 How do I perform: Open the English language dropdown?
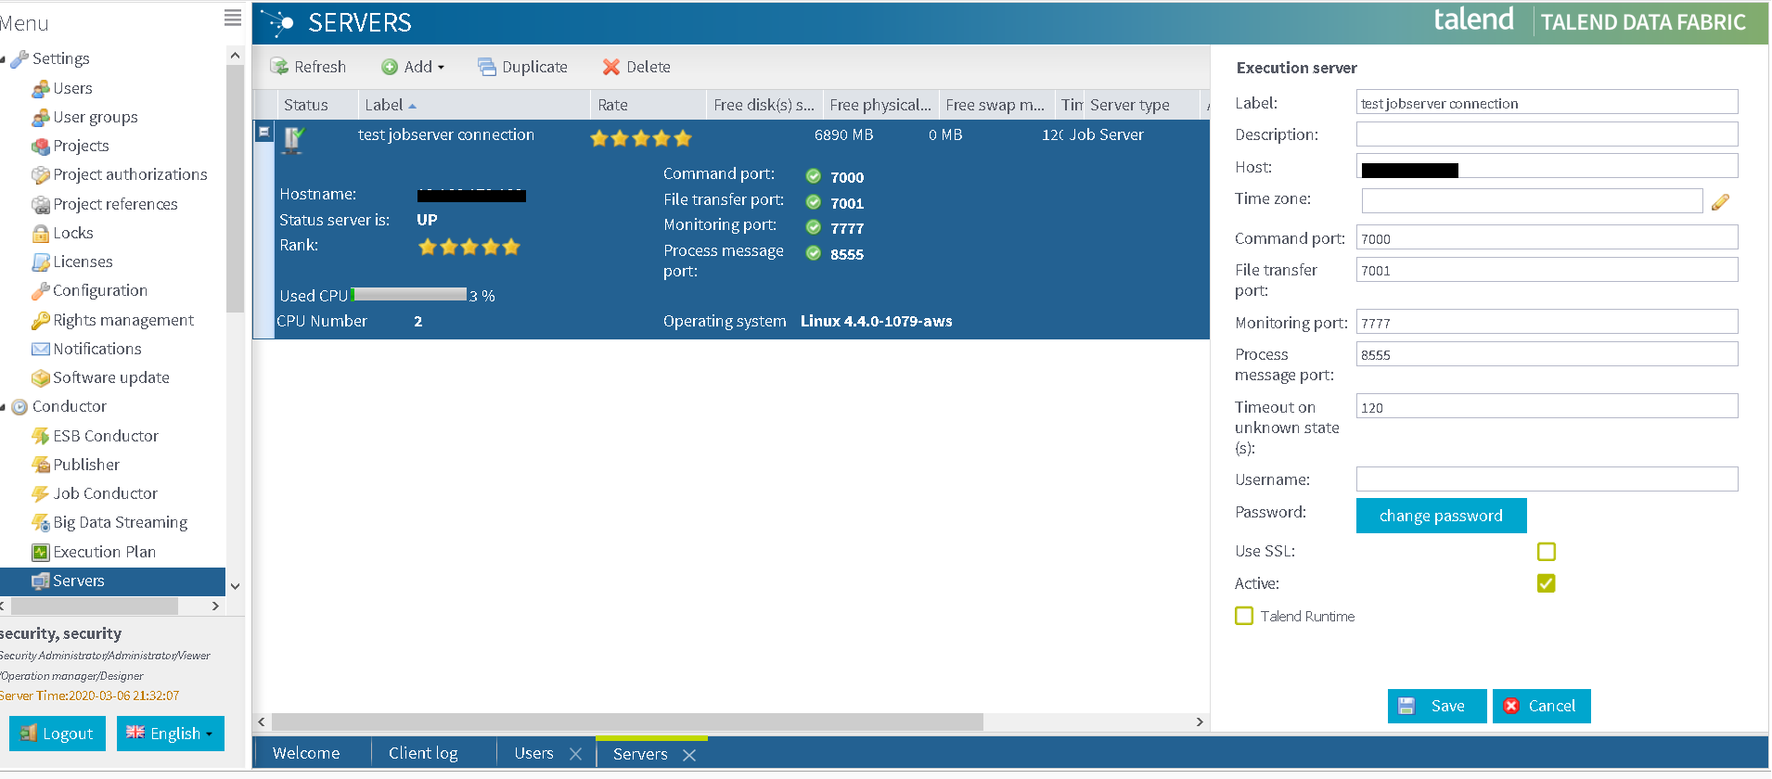[171, 734]
